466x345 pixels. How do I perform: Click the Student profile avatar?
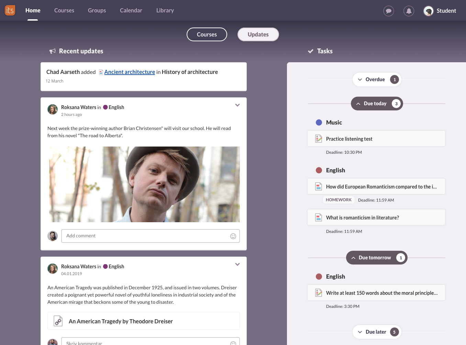(428, 11)
